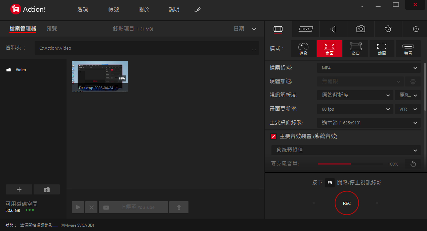The width and height of the screenshot is (427, 231).
Task: Open the audio recording tab
Action: tap(333, 29)
